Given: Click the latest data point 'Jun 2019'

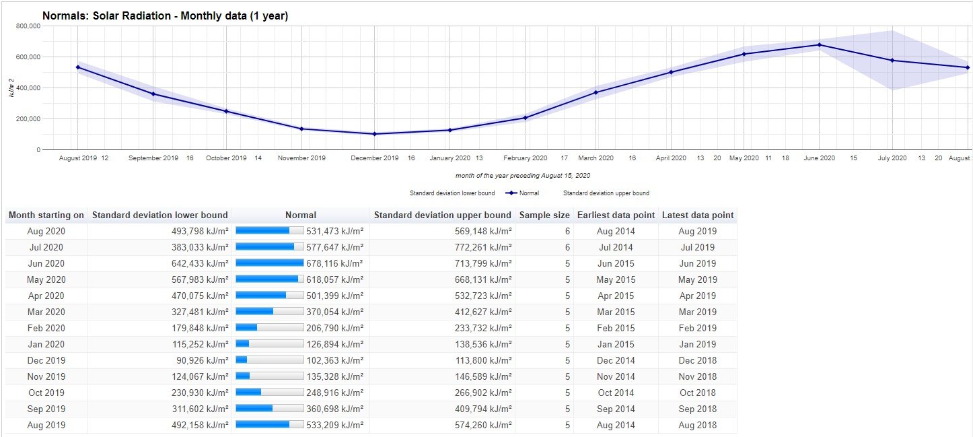Looking at the screenshot, I should [x=698, y=263].
